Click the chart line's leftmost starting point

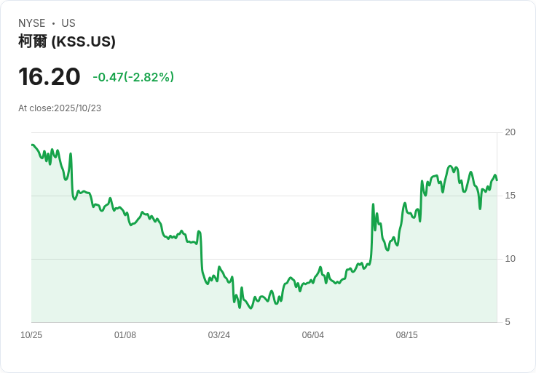(32, 145)
